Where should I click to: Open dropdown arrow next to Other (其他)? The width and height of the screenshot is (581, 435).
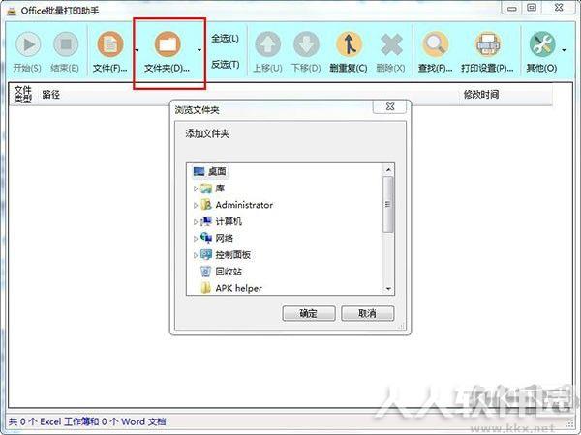point(564,50)
